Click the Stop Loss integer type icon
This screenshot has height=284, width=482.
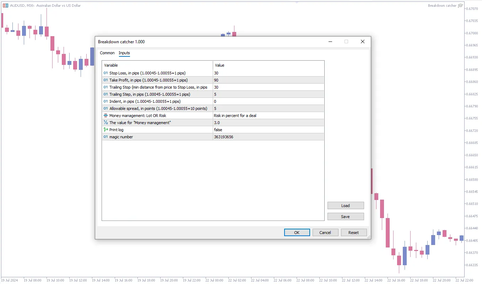pyautogui.click(x=105, y=73)
